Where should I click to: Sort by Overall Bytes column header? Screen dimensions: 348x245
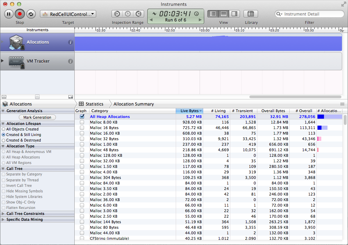(x=273, y=111)
